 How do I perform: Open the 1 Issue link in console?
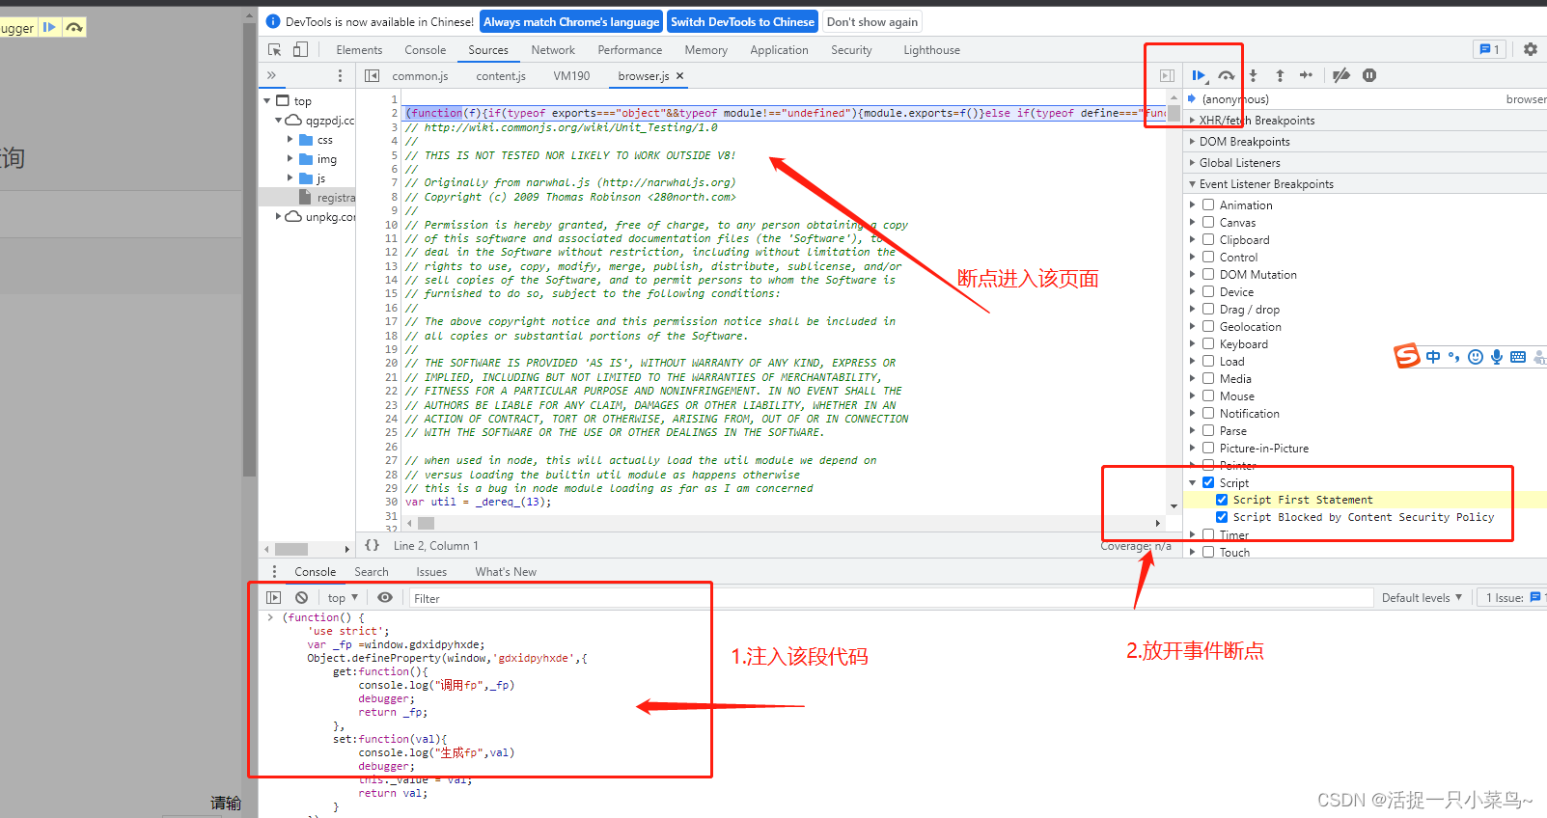coord(1512,598)
